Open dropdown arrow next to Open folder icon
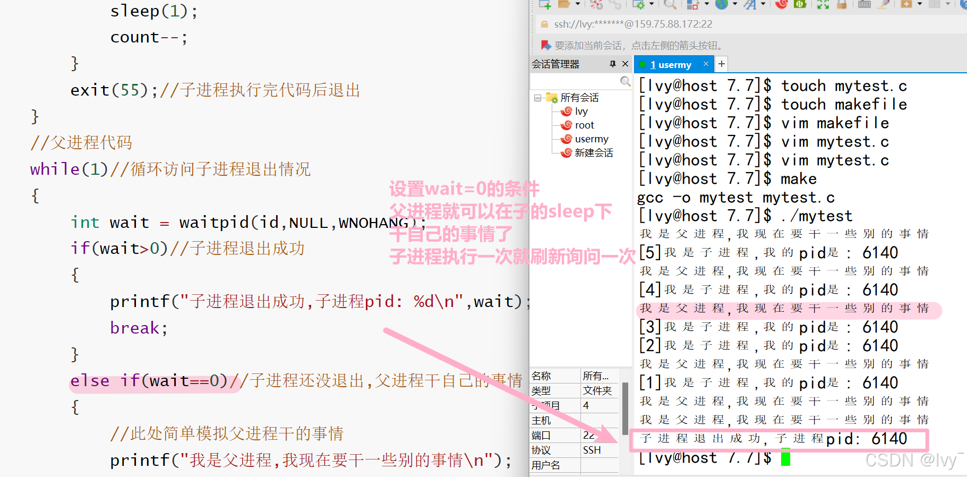Screen dimensions: 967x477 577,4
